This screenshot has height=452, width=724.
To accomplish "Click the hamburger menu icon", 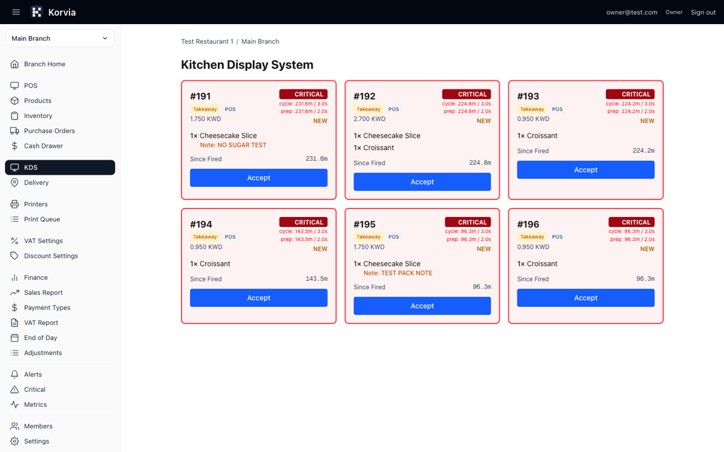I will [16, 12].
